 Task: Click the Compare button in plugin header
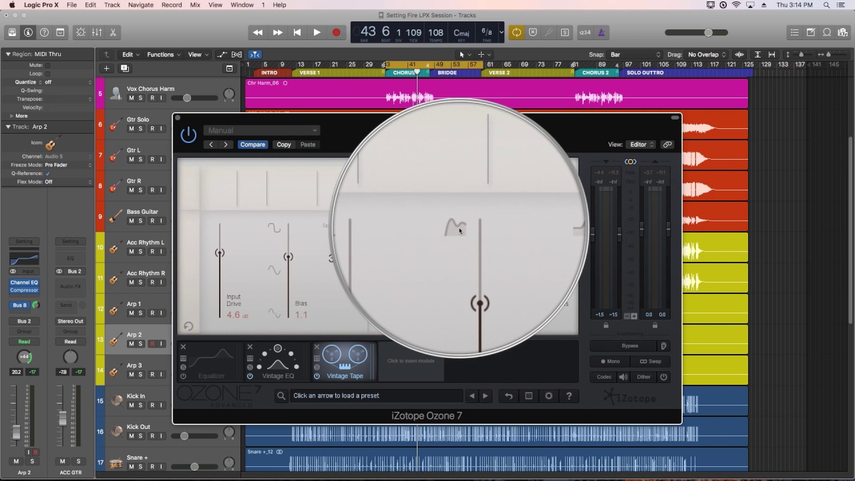(252, 144)
